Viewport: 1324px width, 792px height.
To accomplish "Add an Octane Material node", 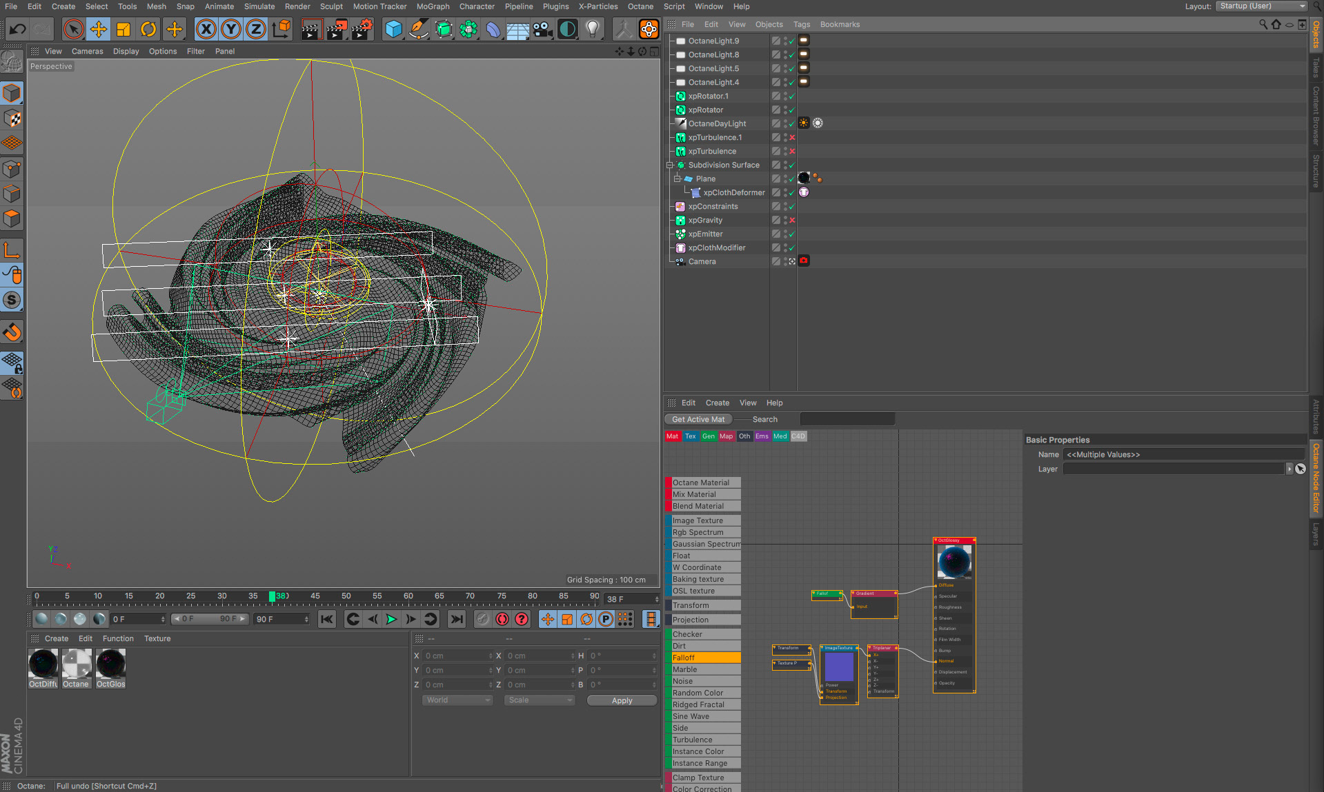I will point(702,483).
